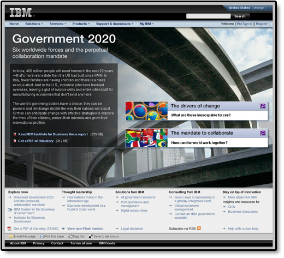This screenshot has height=258, width=284.
Task: Open More ideas from IBM link
Action: [242, 197]
